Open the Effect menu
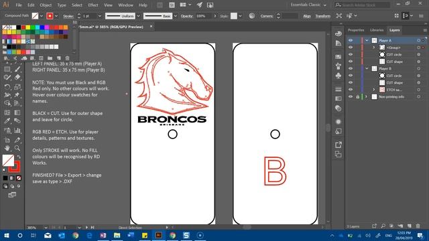The image size is (429, 241). (x=93, y=5)
